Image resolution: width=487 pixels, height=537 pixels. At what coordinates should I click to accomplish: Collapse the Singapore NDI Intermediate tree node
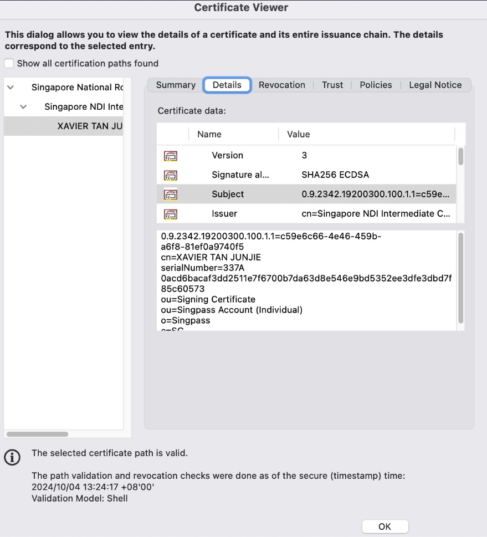pos(23,107)
